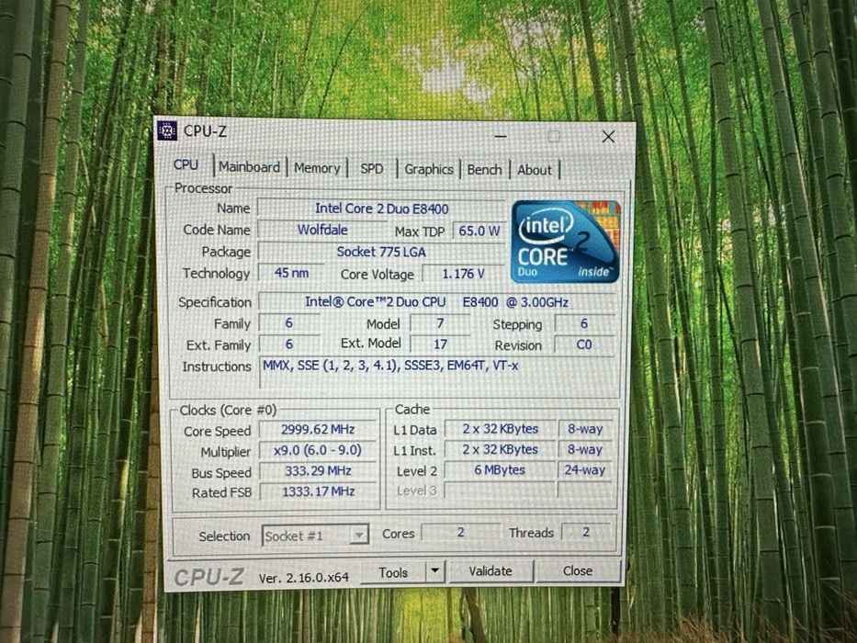This screenshot has height=643, width=857.
Task: Switch to the Mainboard tab
Action: click(x=249, y=167)
